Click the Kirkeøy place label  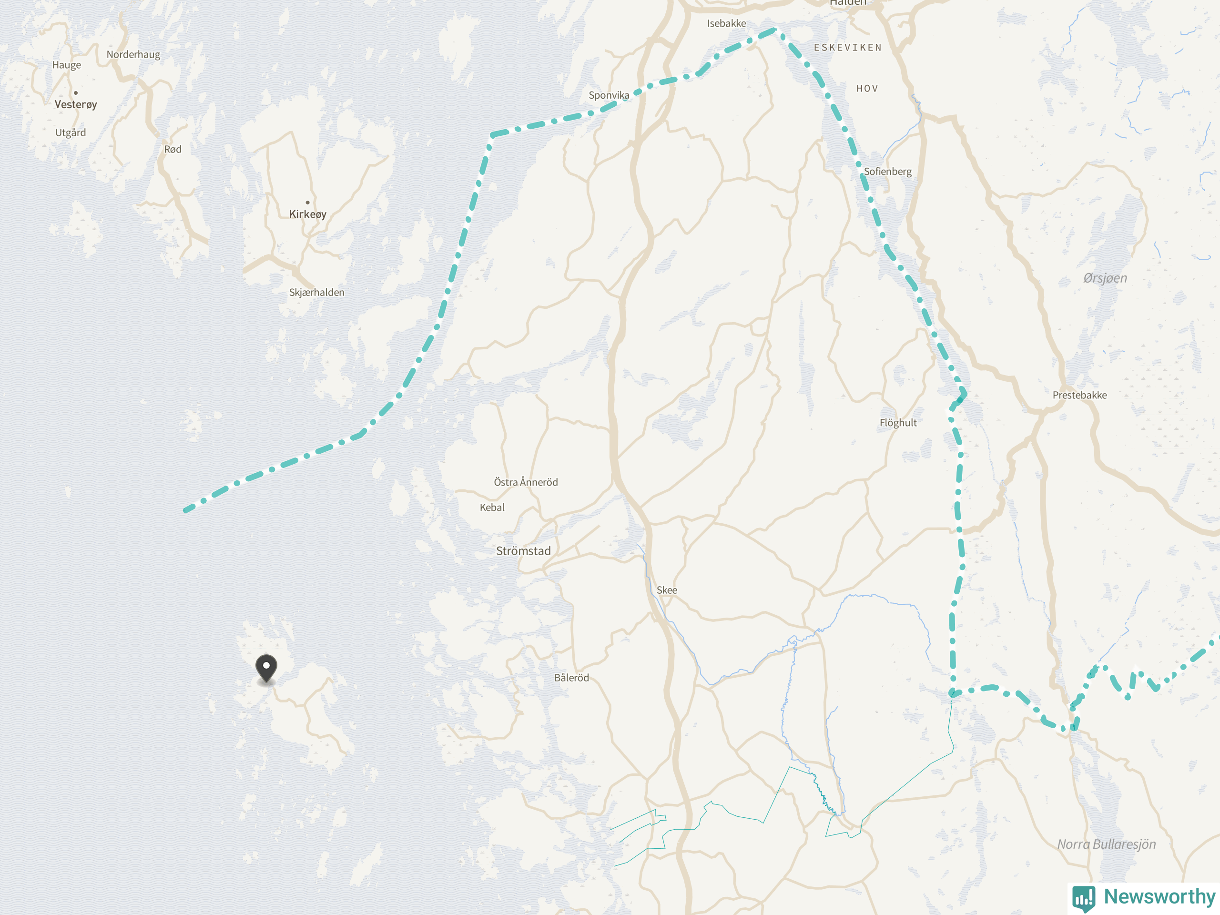pyautogui.click(x=308, y=214)
